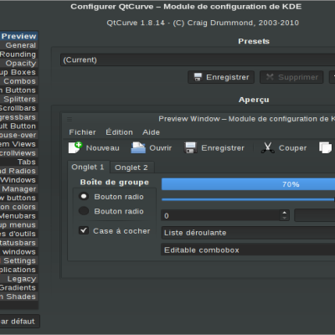Select the Scrollviews entry in list

[18, 153]
